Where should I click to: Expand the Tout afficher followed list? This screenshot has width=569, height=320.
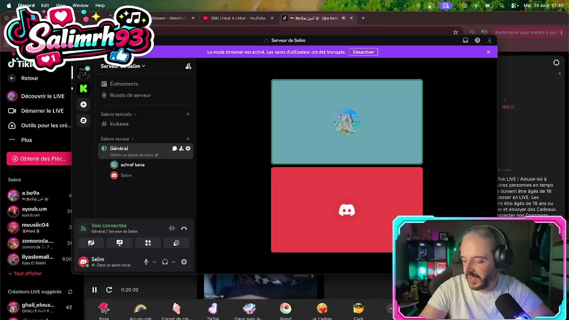25,274
